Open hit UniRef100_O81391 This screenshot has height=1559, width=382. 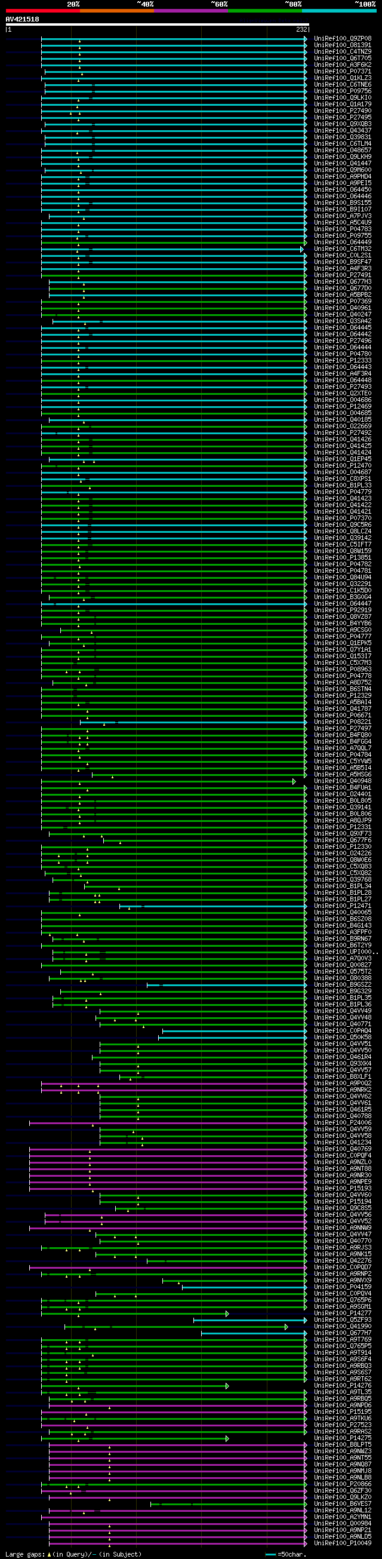coord(343,45)
